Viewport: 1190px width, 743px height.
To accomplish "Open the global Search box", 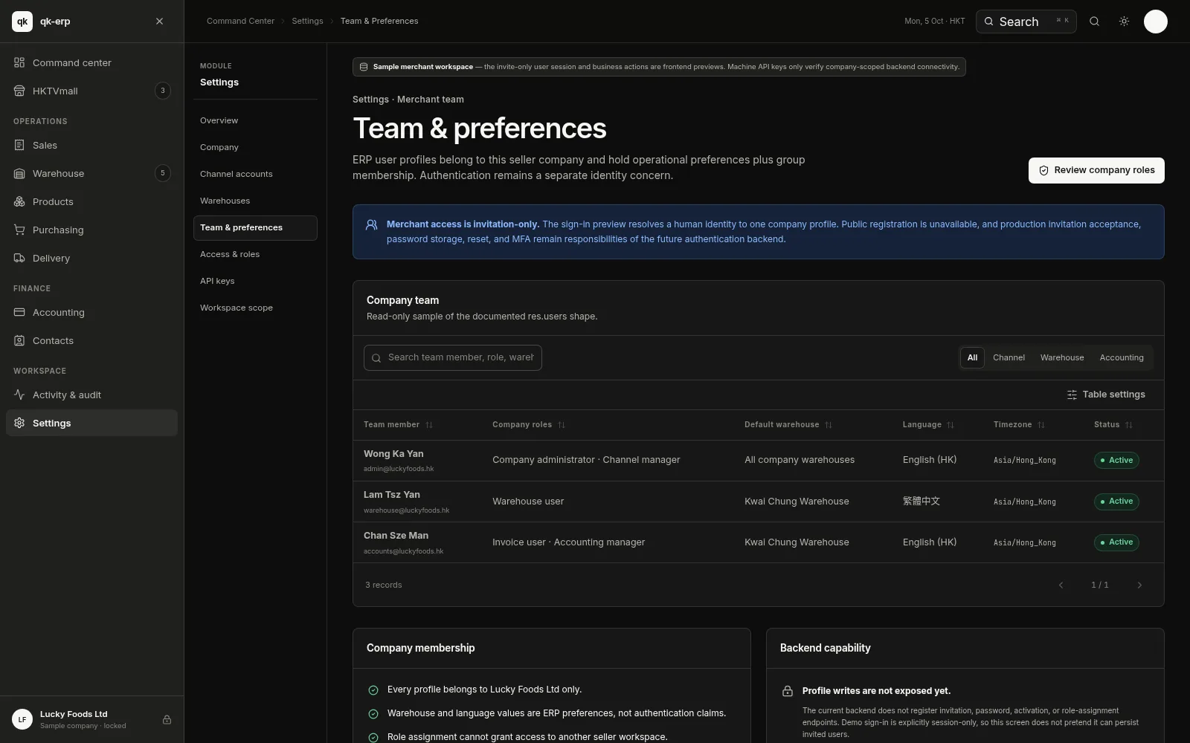I will (1026, 22).
